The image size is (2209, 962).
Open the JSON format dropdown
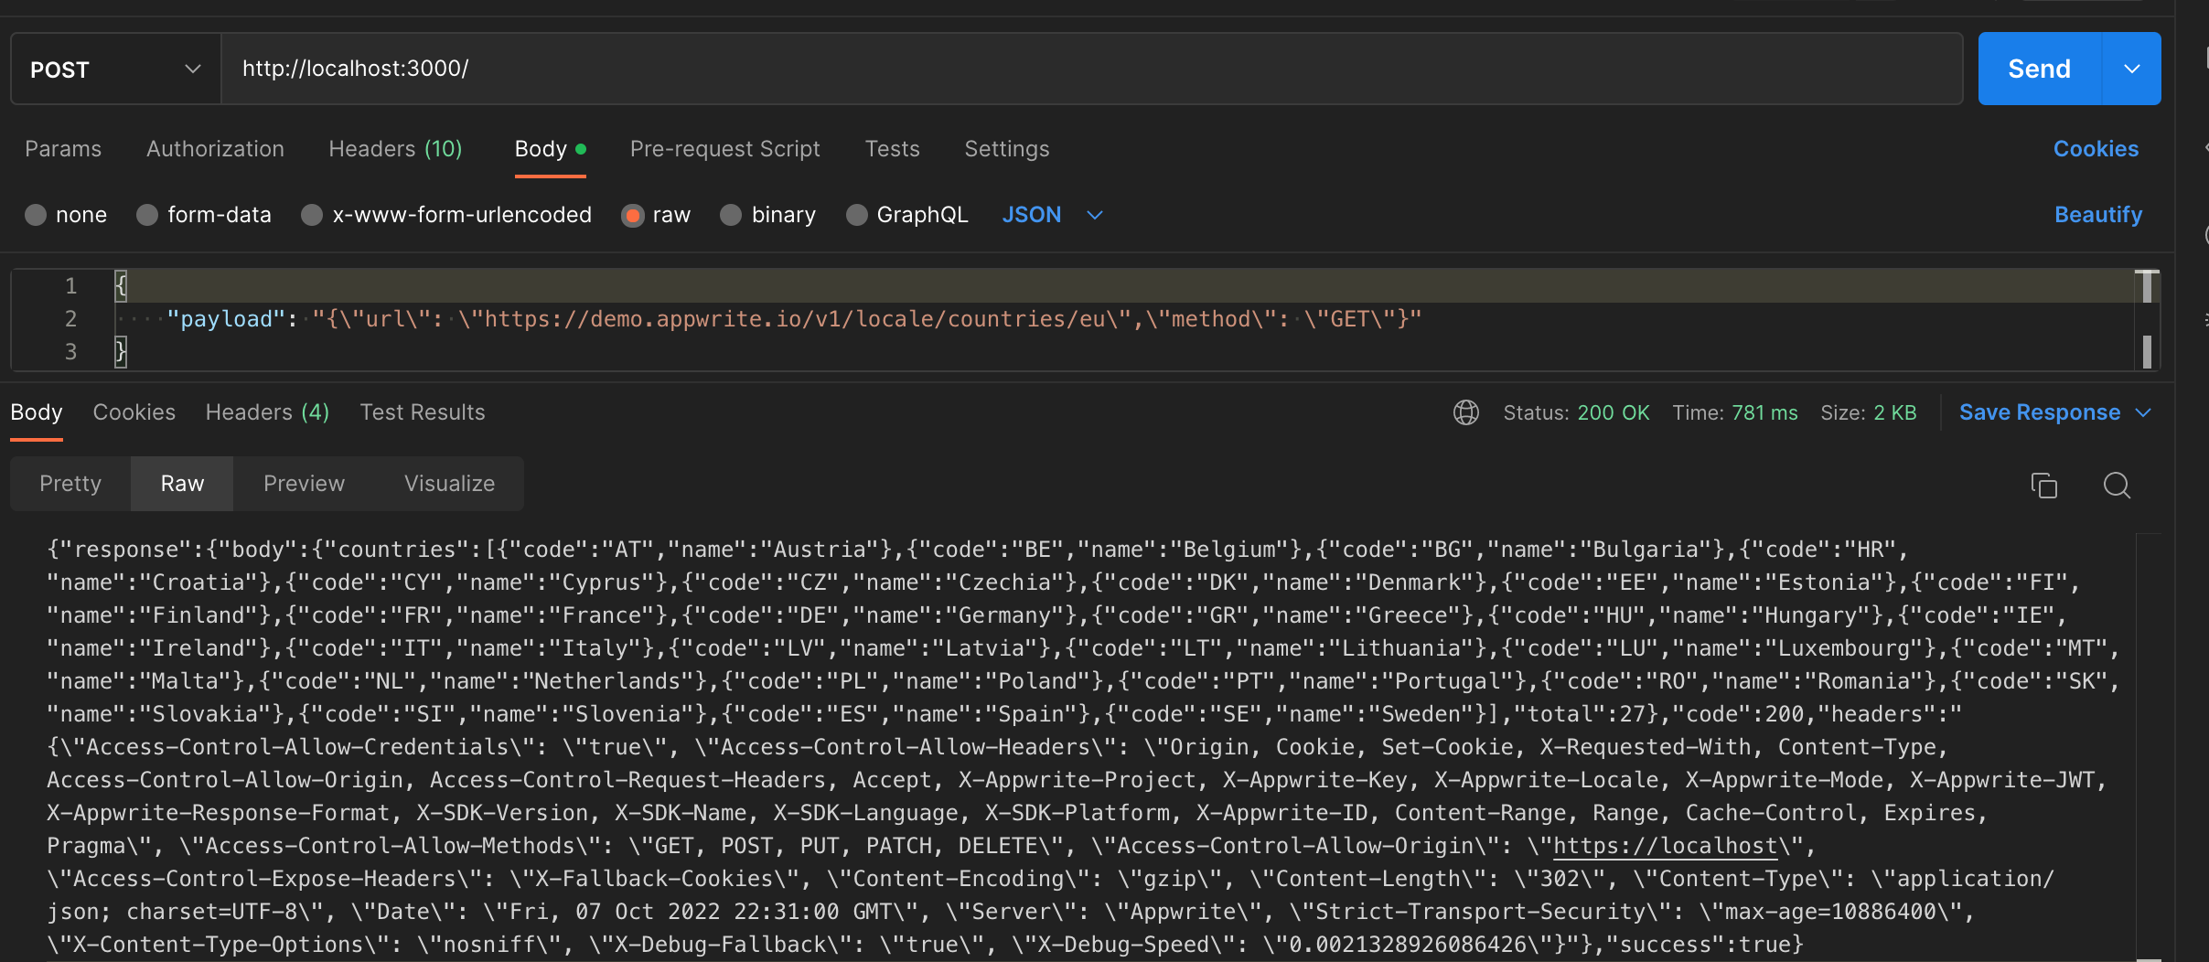pyautogui.click(x=1053, y=215)
